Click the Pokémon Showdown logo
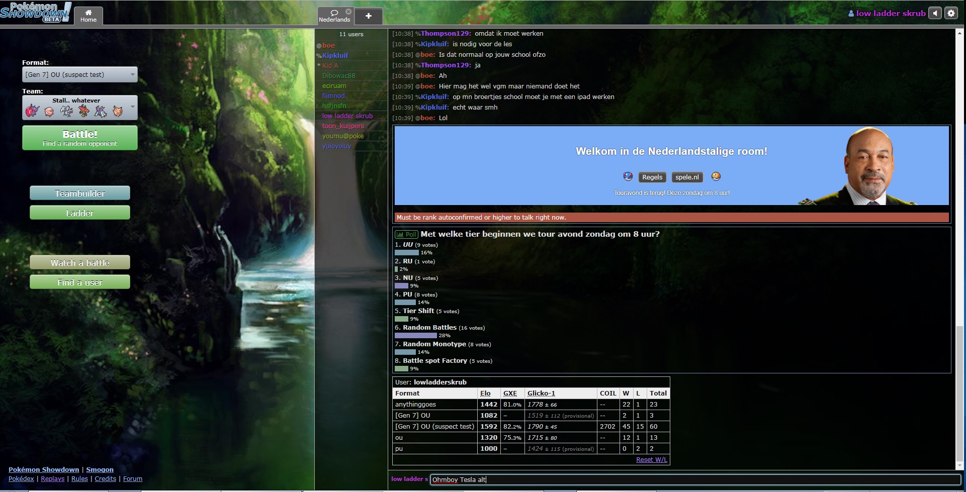Image resolution: width=966 pixels, height=492 pixels. coord(36,12)
